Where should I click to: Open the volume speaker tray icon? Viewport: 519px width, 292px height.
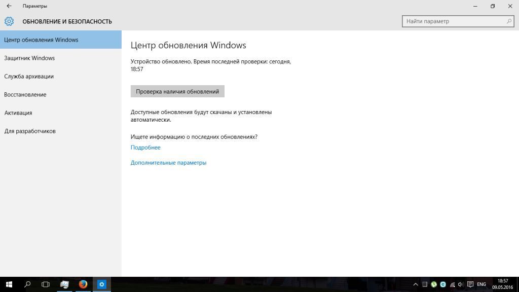[461, 284]
